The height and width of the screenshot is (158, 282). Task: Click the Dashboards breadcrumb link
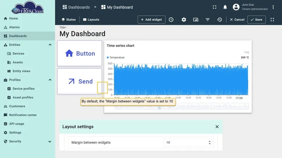click(x=76, y=7)
